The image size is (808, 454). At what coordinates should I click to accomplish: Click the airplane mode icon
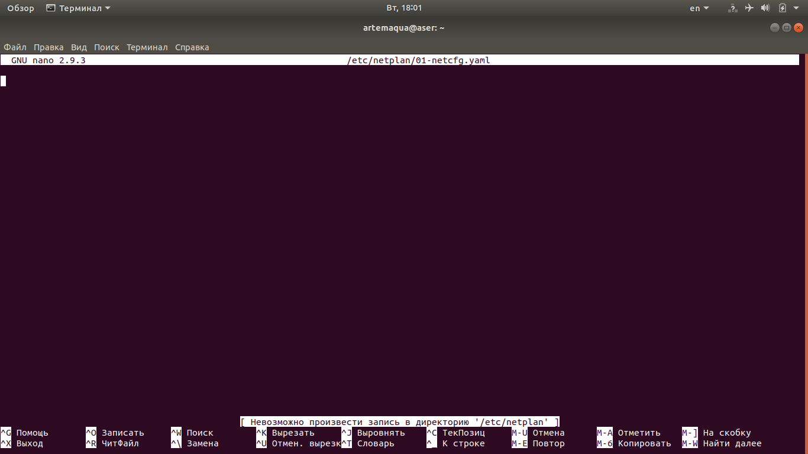pyautogui.click(x=749, y=8)
